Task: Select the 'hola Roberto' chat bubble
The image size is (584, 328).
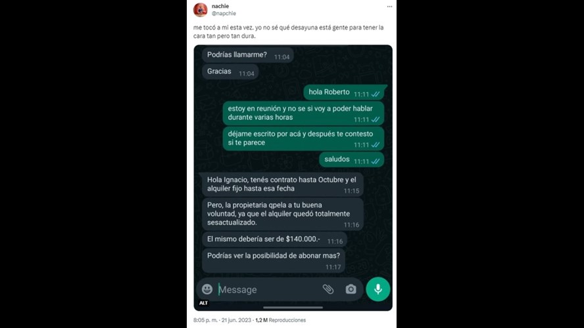Action: click(344, 92)
